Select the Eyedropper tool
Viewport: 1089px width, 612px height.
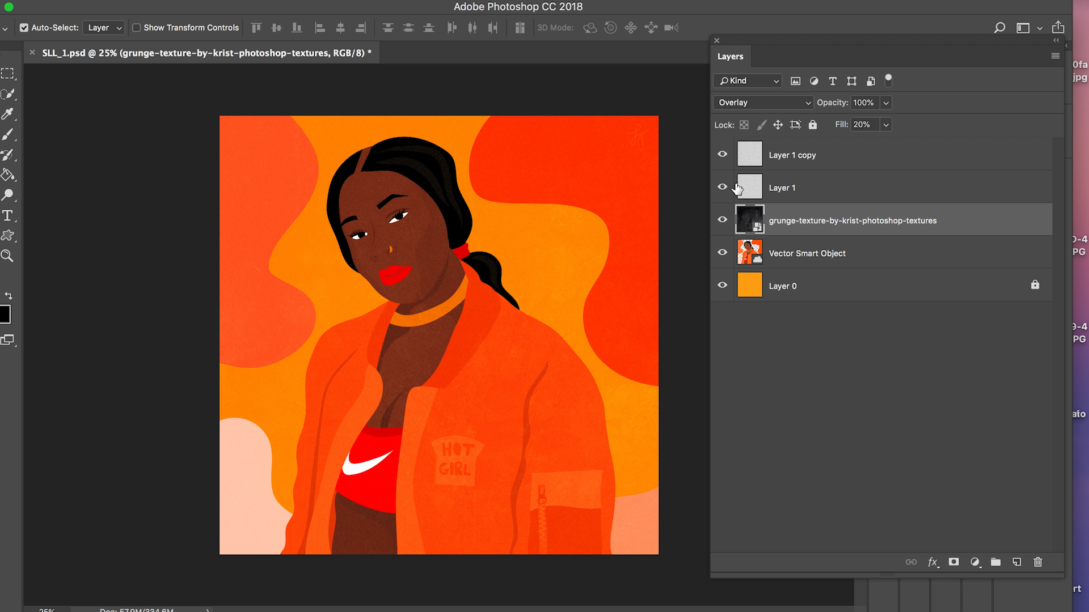[9, 114]
